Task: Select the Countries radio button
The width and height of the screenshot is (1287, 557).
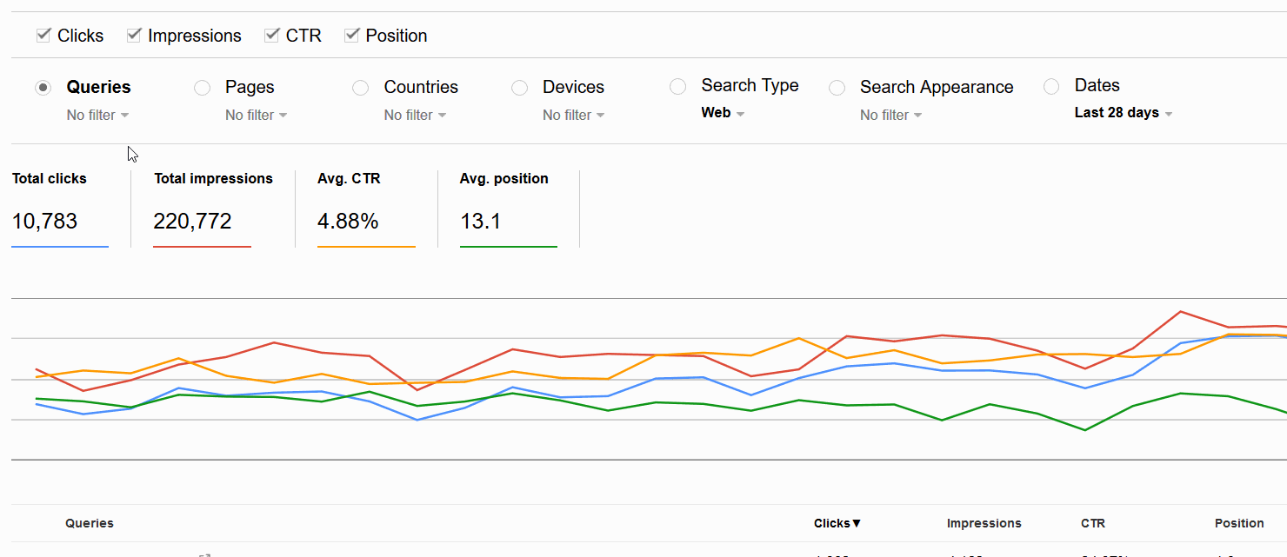Action: click(x=360, y=88)
